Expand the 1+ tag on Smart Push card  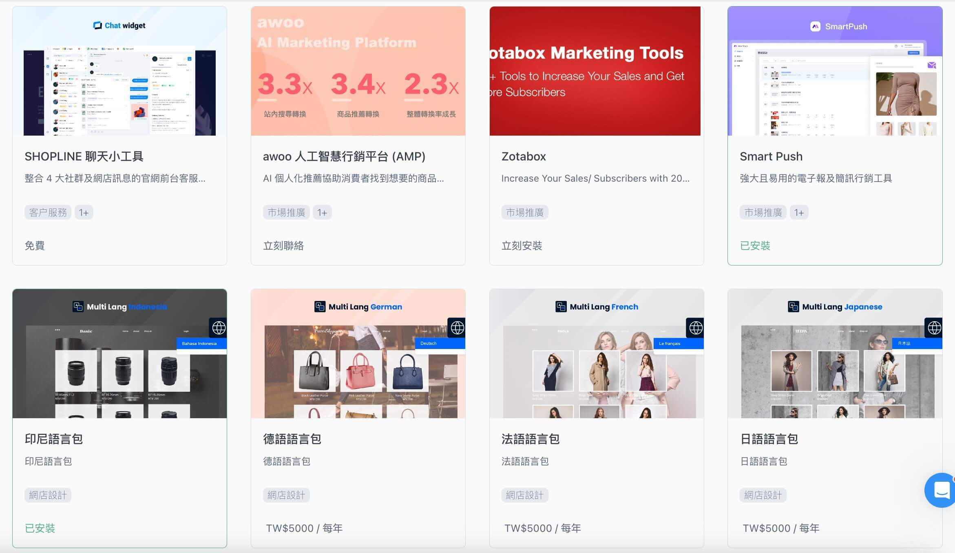click(799, 212)
